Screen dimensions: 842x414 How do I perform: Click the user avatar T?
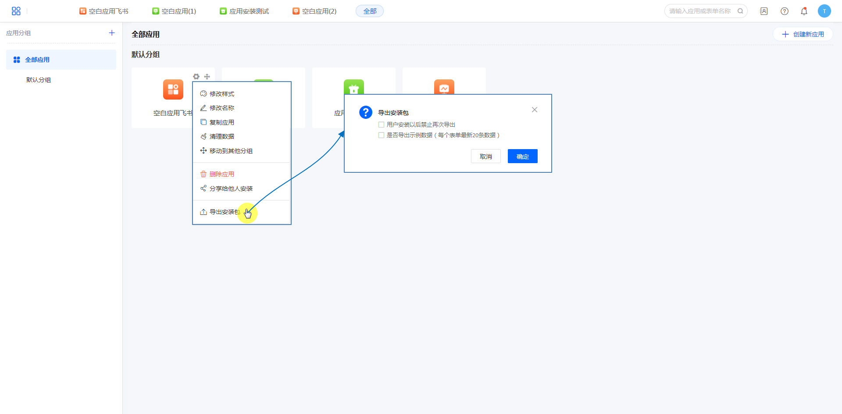824,11
